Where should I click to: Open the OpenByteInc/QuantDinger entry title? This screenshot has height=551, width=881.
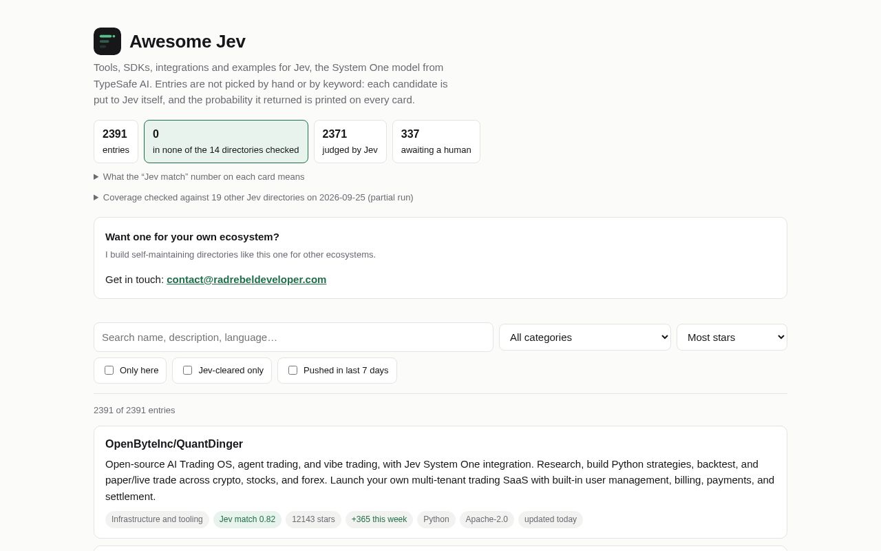174,444
